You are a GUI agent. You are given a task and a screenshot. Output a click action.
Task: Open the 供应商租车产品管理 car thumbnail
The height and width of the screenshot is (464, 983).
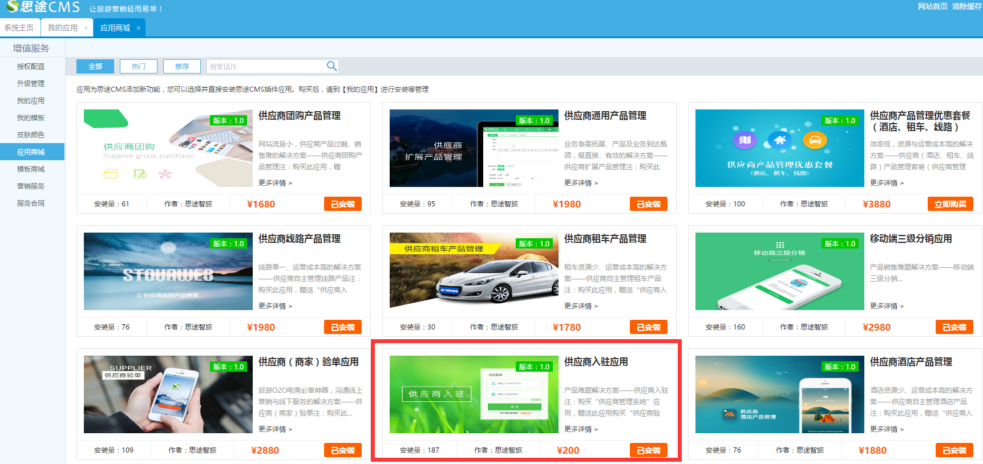coord(474,271)
